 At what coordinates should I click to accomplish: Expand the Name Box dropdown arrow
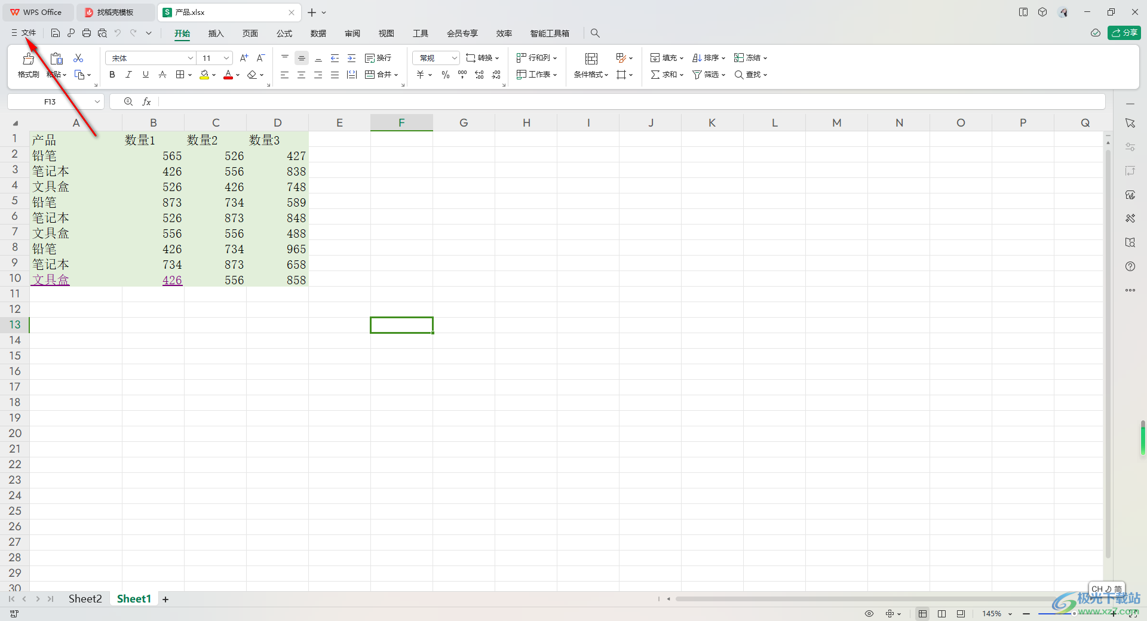pyautogui.click(x=97, y=102)
